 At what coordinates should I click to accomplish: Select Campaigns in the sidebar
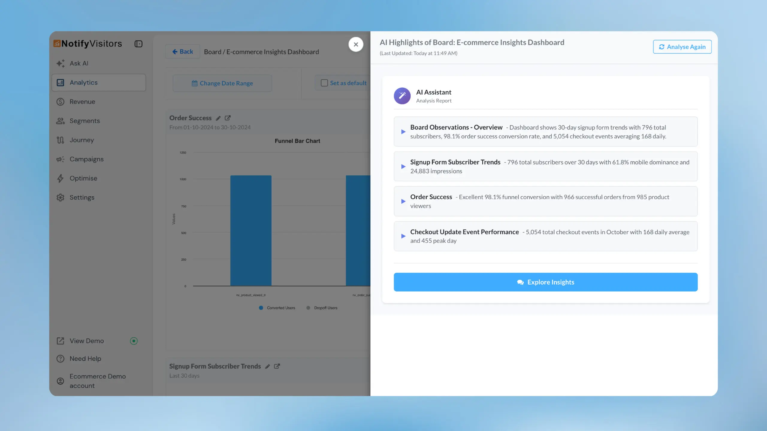(x=87, y=159)
